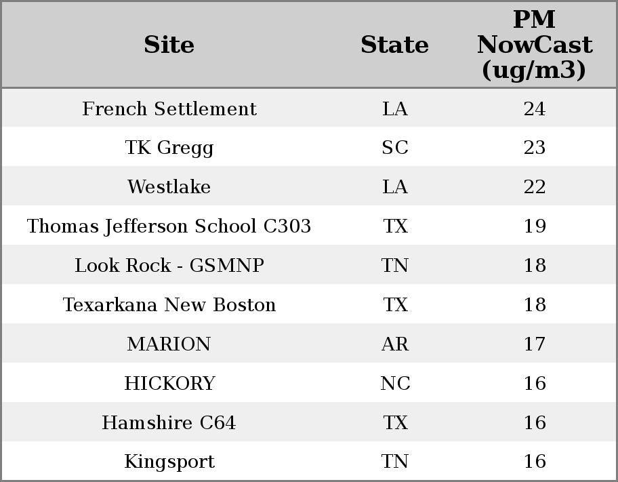Screen dimensions: 618x482
Task: Click the PM value 23
Action: 535,148
